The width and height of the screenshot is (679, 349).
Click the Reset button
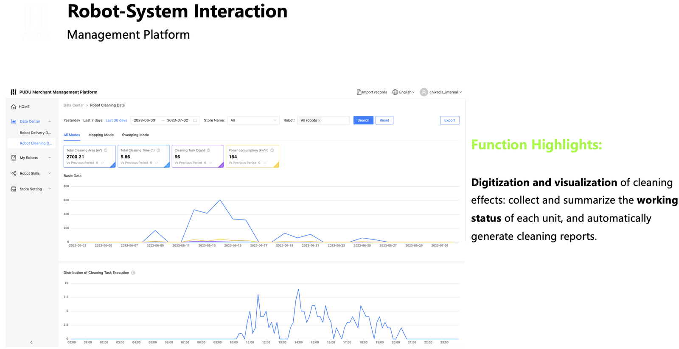tap(384, 121)
